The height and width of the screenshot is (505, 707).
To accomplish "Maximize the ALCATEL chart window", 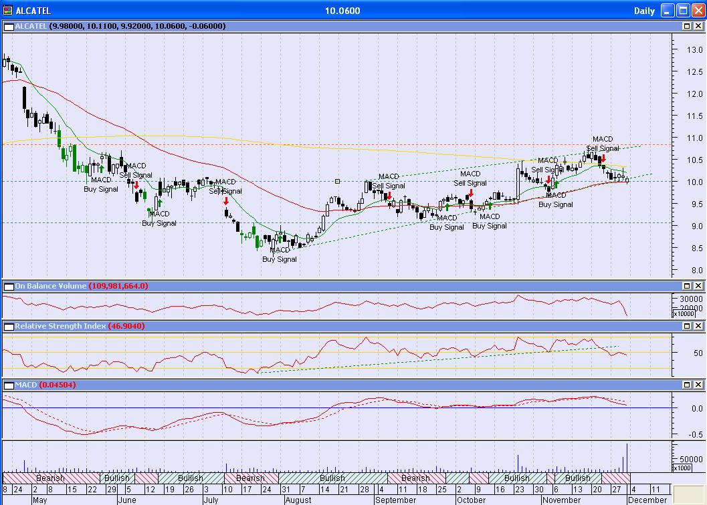I will pos(683,11).
